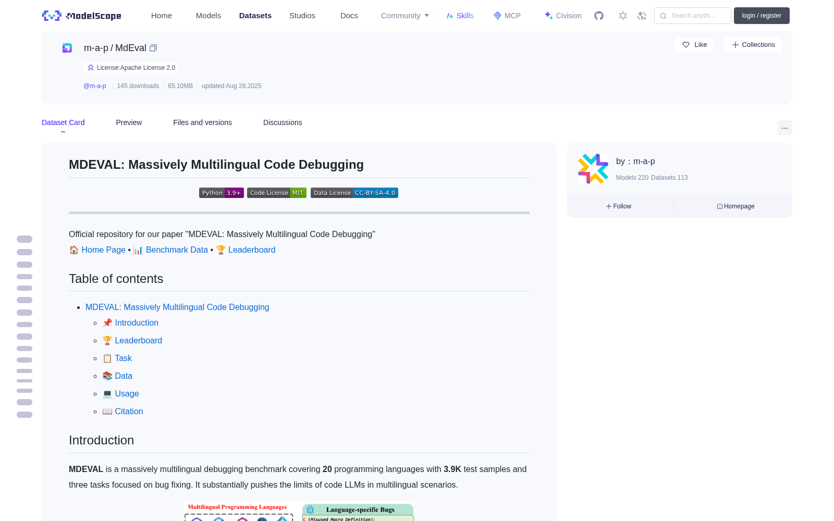Jump to Leaderboard in table of contents
This screenshot has height=521, width=834.
point(138,341)
